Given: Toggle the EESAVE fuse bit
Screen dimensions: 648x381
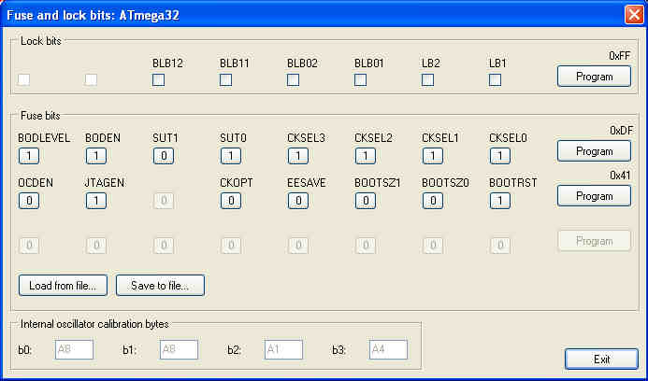Looking at the screenshot, I should [298, 201].
